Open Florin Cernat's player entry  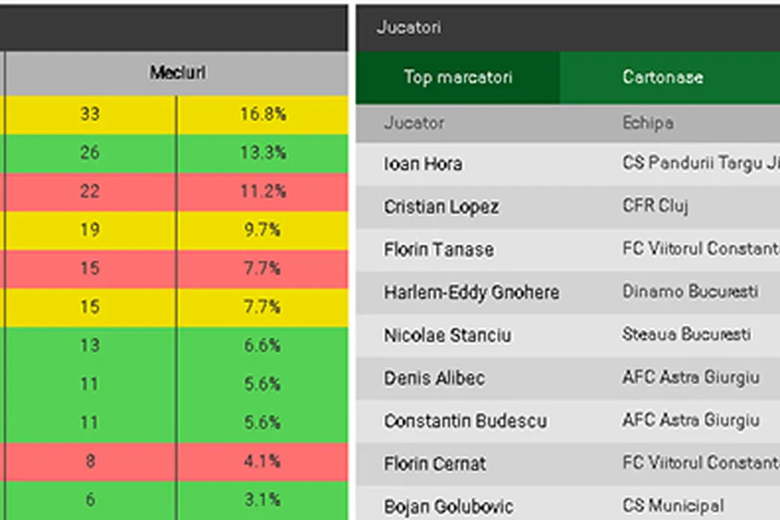435,464
